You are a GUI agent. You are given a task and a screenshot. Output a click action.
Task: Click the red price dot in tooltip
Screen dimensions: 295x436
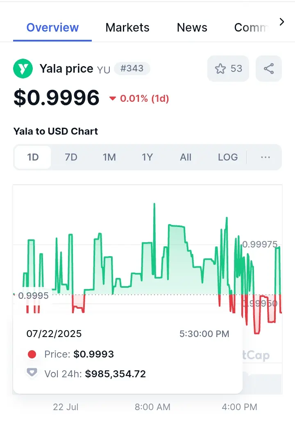(32, 354)
